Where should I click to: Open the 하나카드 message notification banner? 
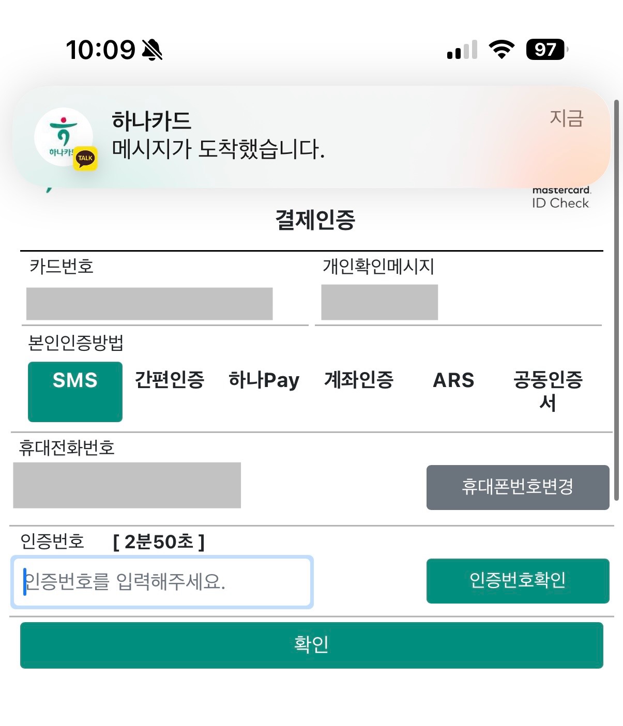[310, 136]
